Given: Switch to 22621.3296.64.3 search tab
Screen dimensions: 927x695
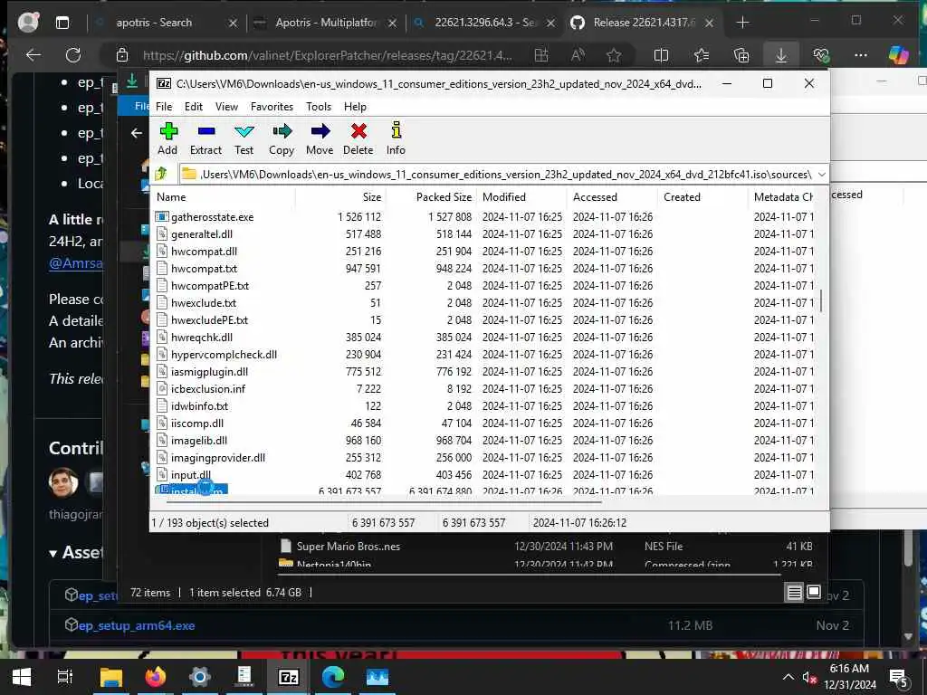Looking at the screenshot, I should click(x=484, y=23).
